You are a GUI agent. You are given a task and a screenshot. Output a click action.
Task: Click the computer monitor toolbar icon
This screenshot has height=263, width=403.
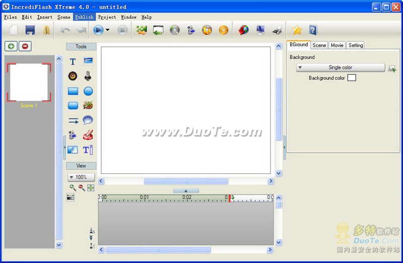pyautogui.click(x=260, y=30)
